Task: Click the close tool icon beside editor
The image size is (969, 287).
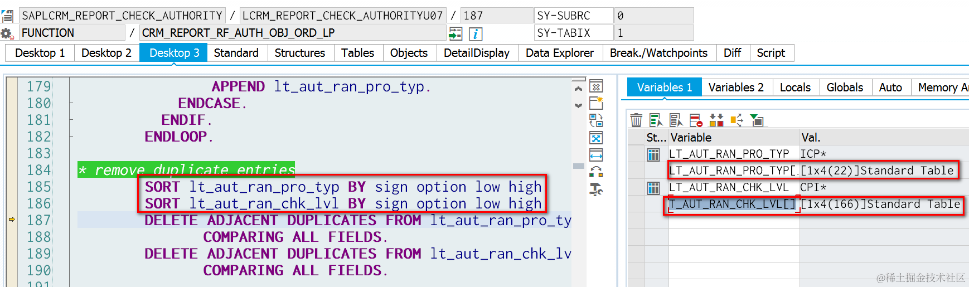Action: (596, 87)
